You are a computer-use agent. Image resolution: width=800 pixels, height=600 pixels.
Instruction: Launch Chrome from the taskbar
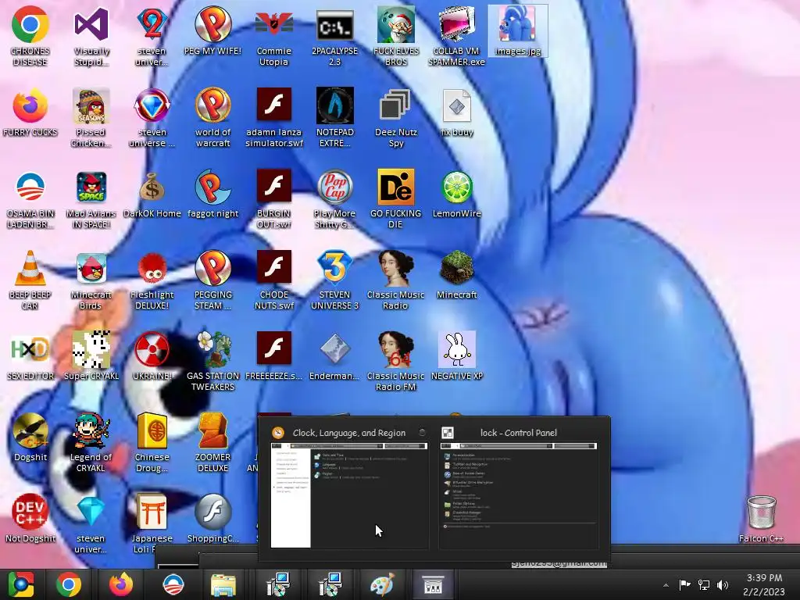coord(69,584)
